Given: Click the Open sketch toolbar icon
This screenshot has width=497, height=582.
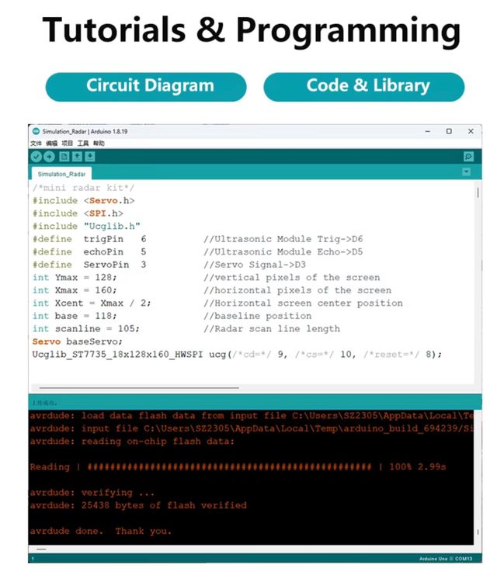Looking at the screenshot, I should point(78,157).
